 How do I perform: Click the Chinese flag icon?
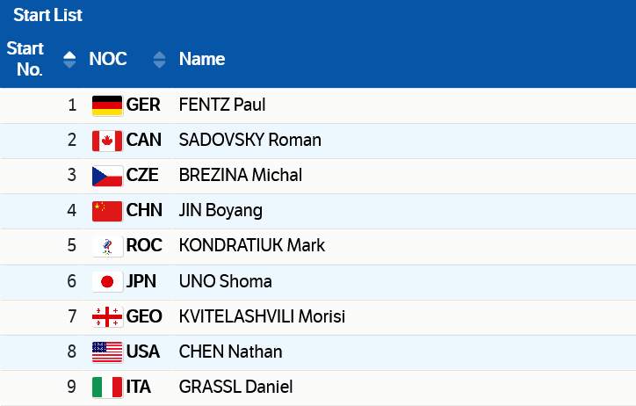[107, 211]
